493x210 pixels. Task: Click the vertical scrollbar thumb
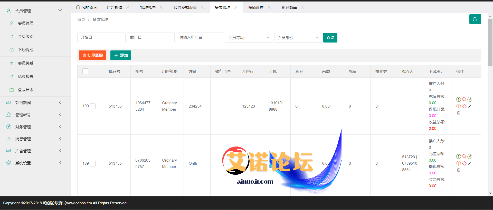(490, 42)
